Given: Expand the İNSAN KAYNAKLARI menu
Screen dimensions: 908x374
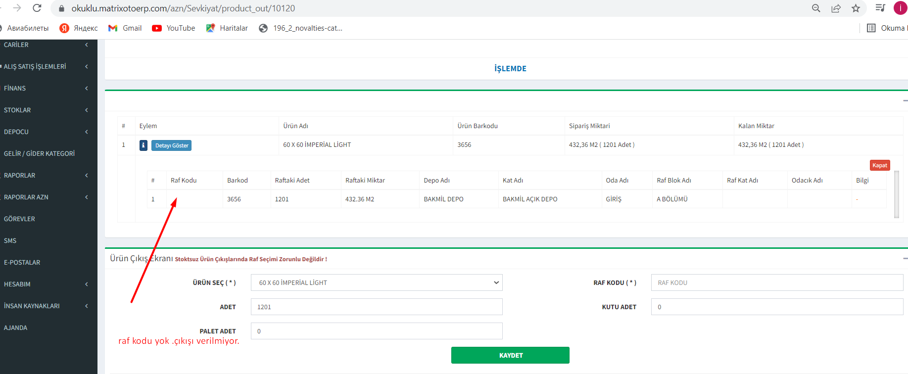Looking at the screenshot, I should pos(47,306).
